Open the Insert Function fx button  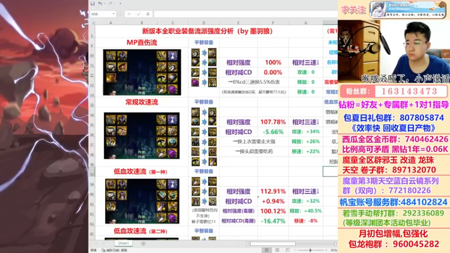[x=148, y=13]
